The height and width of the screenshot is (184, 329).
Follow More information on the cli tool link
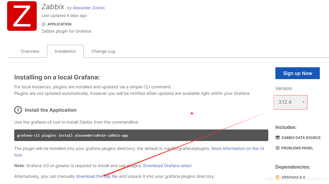(x=237, y=148)
